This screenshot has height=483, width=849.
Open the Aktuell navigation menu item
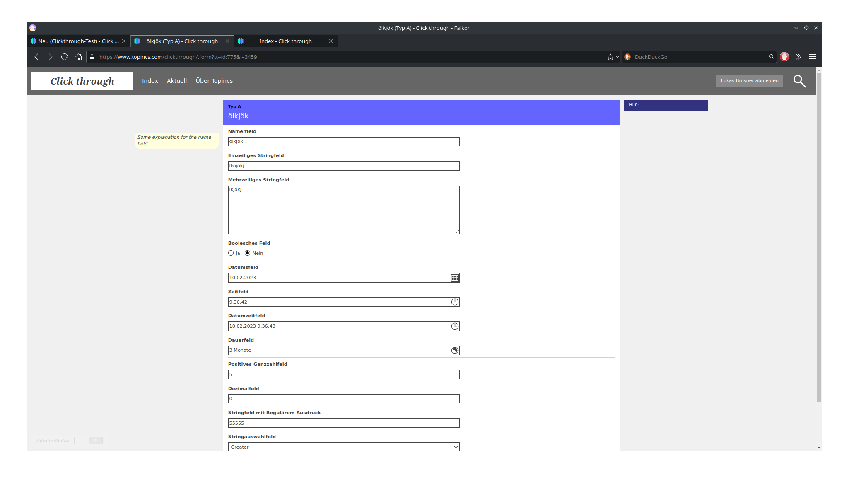176,81
